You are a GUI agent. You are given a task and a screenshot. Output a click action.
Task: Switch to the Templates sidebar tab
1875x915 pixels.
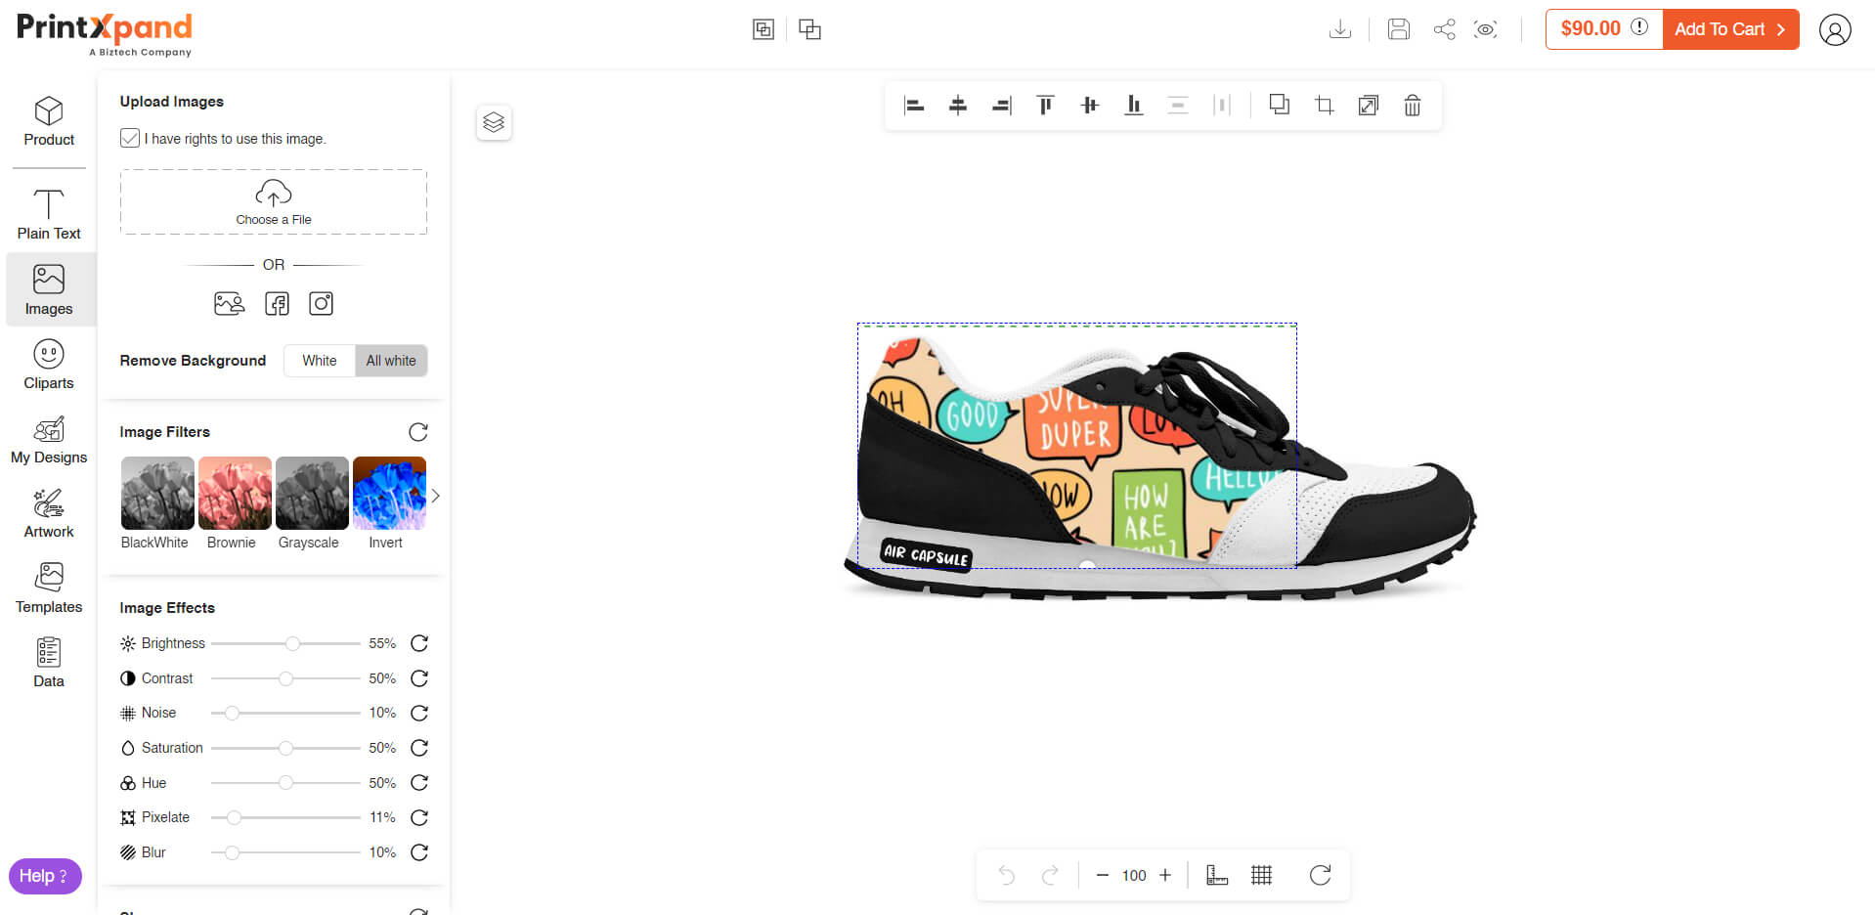point(49,588)
